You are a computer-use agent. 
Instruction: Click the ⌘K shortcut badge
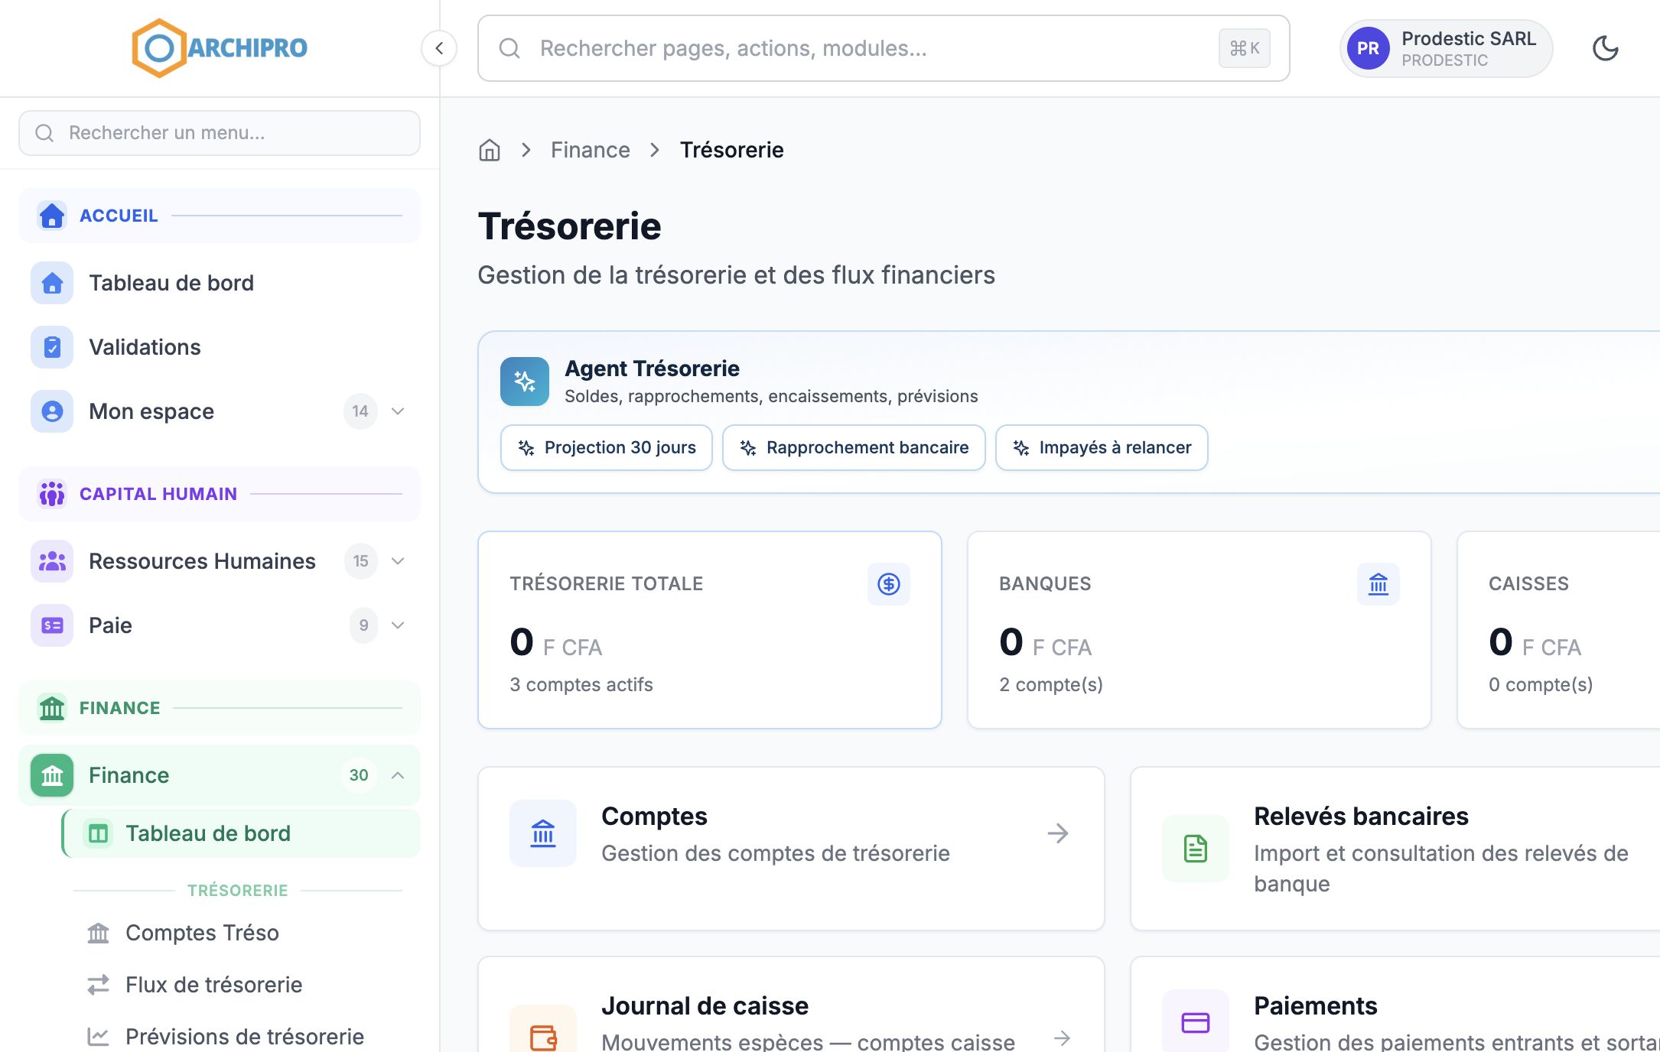[x=1245, y=48]
